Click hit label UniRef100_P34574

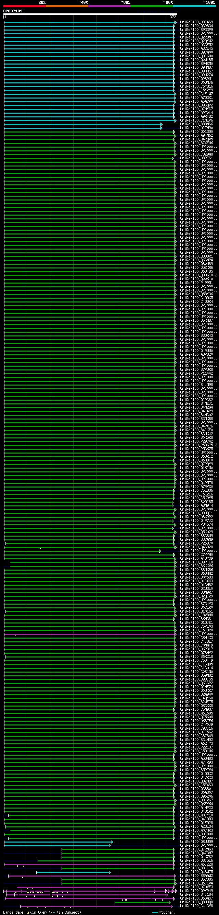tap(196, 525)
